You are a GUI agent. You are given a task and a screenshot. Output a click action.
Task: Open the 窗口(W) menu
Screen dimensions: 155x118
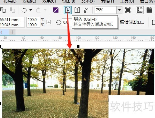[147, 2]
